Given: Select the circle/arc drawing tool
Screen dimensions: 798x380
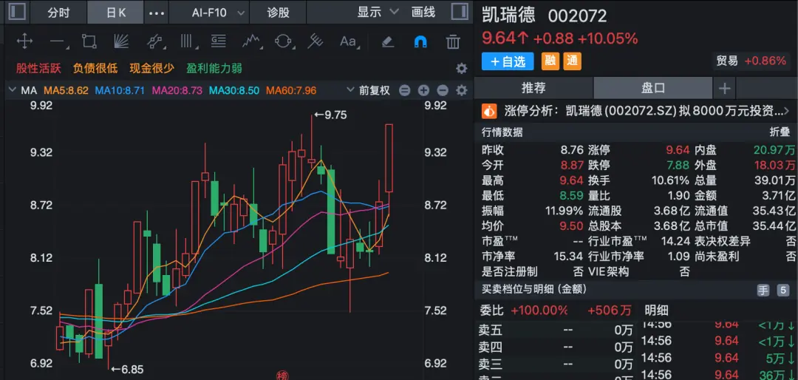Looking at the screenshot, I should 283,41.
